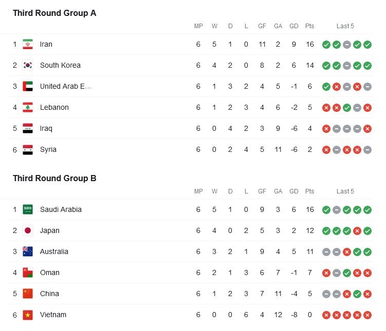Click the Group B GD column header
The width and height of the screenshot is (386, 331).
tap(293, 191)
